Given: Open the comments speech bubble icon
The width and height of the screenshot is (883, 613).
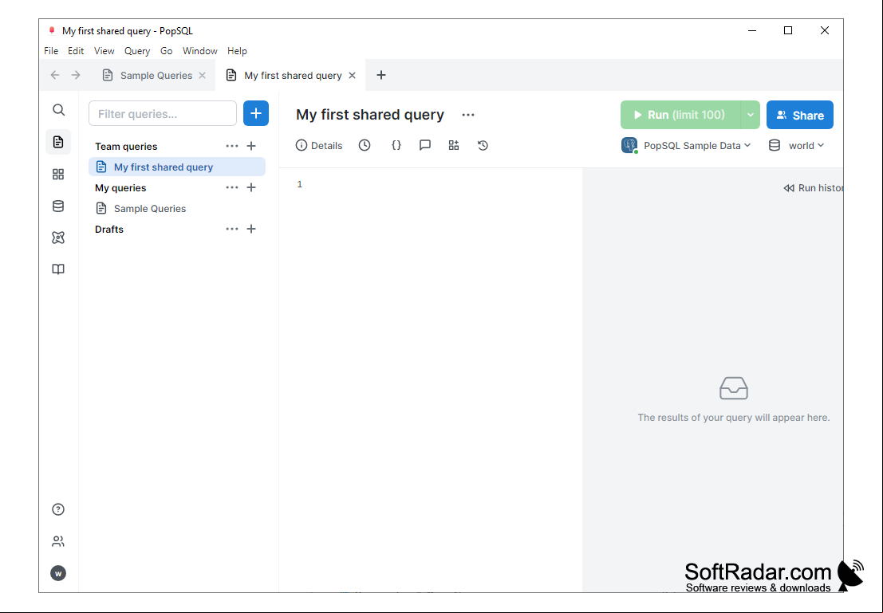Looking at the screenshot, I should [x=425, y=145].
